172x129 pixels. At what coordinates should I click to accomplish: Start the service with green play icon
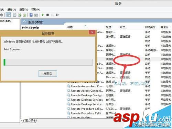coord(43,15)
